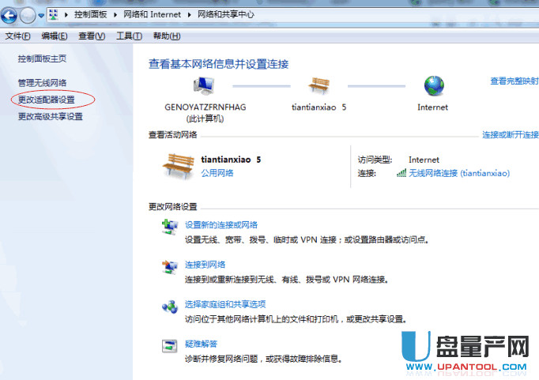
Task: Open recent pages dropdown arrow beside Forward
Action: [41, 16]
